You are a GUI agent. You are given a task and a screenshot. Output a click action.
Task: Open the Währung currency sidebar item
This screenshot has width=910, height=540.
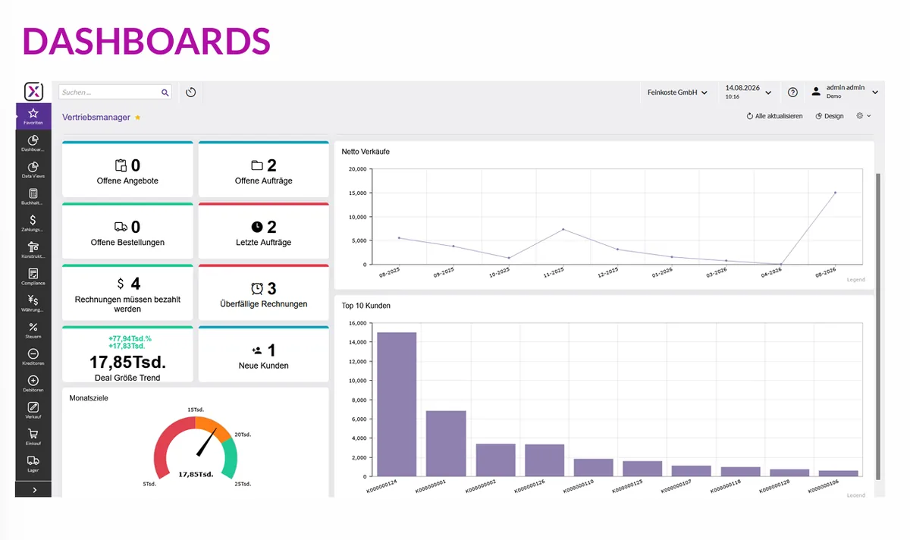point(33,303)
